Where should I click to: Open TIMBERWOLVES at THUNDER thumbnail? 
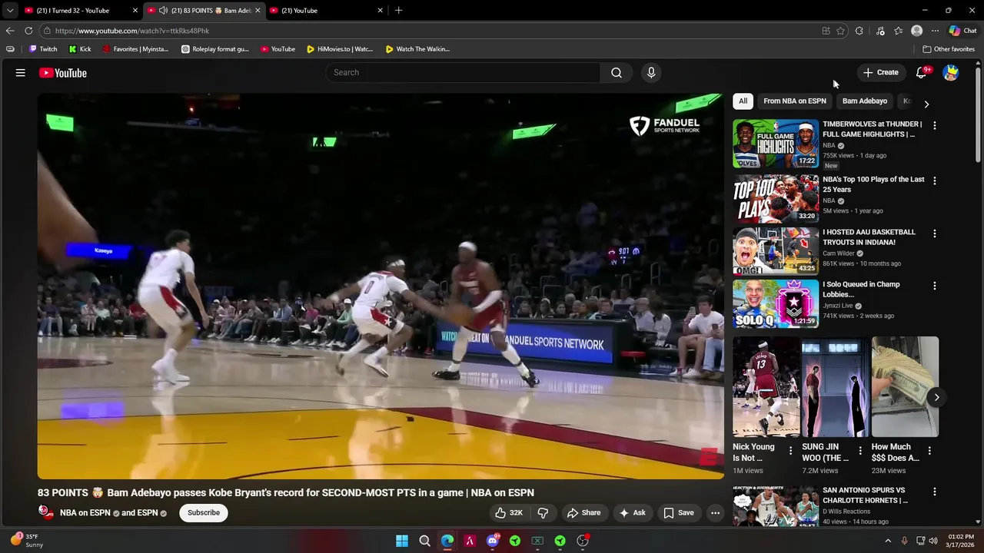click(776, 144)
